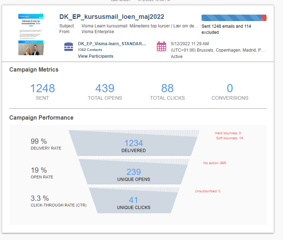Click the 3.3 % Click-Through Rate value
Screen dimensions: 283x240
[40, 198]
